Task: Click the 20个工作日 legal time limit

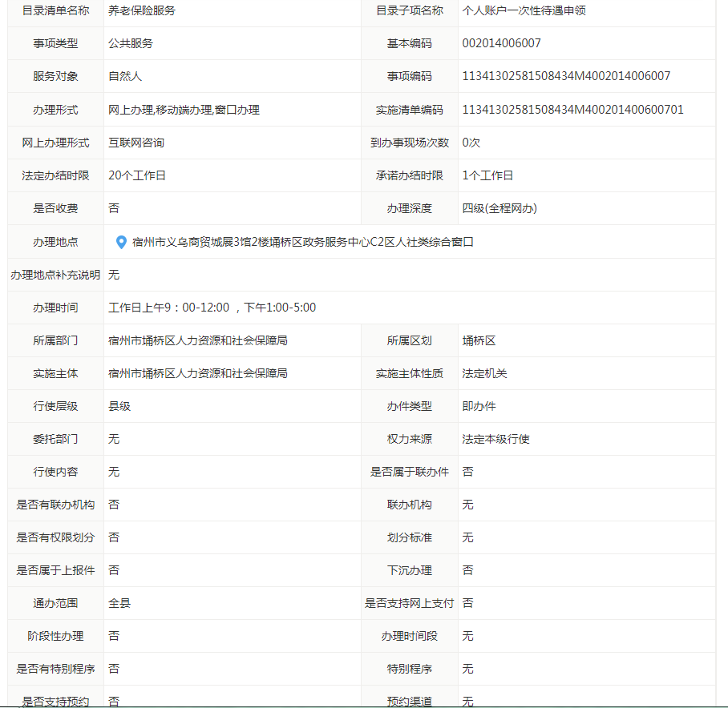Action: (x=137, y=175)
